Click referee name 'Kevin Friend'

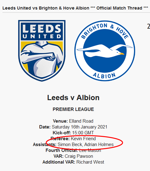click(83, 139)
